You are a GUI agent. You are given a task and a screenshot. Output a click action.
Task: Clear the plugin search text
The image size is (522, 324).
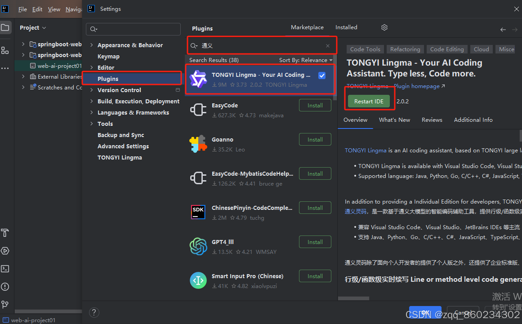click(328, 46)
